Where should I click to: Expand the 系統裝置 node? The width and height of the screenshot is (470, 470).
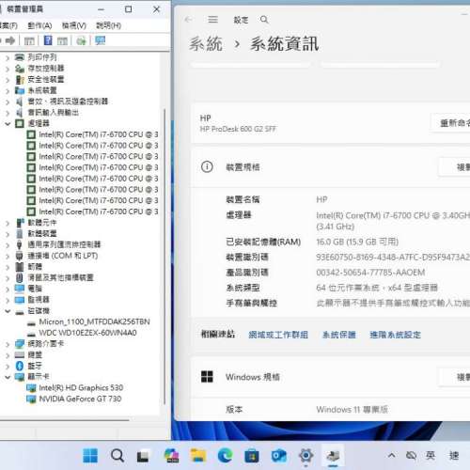(x=8, y=91)
